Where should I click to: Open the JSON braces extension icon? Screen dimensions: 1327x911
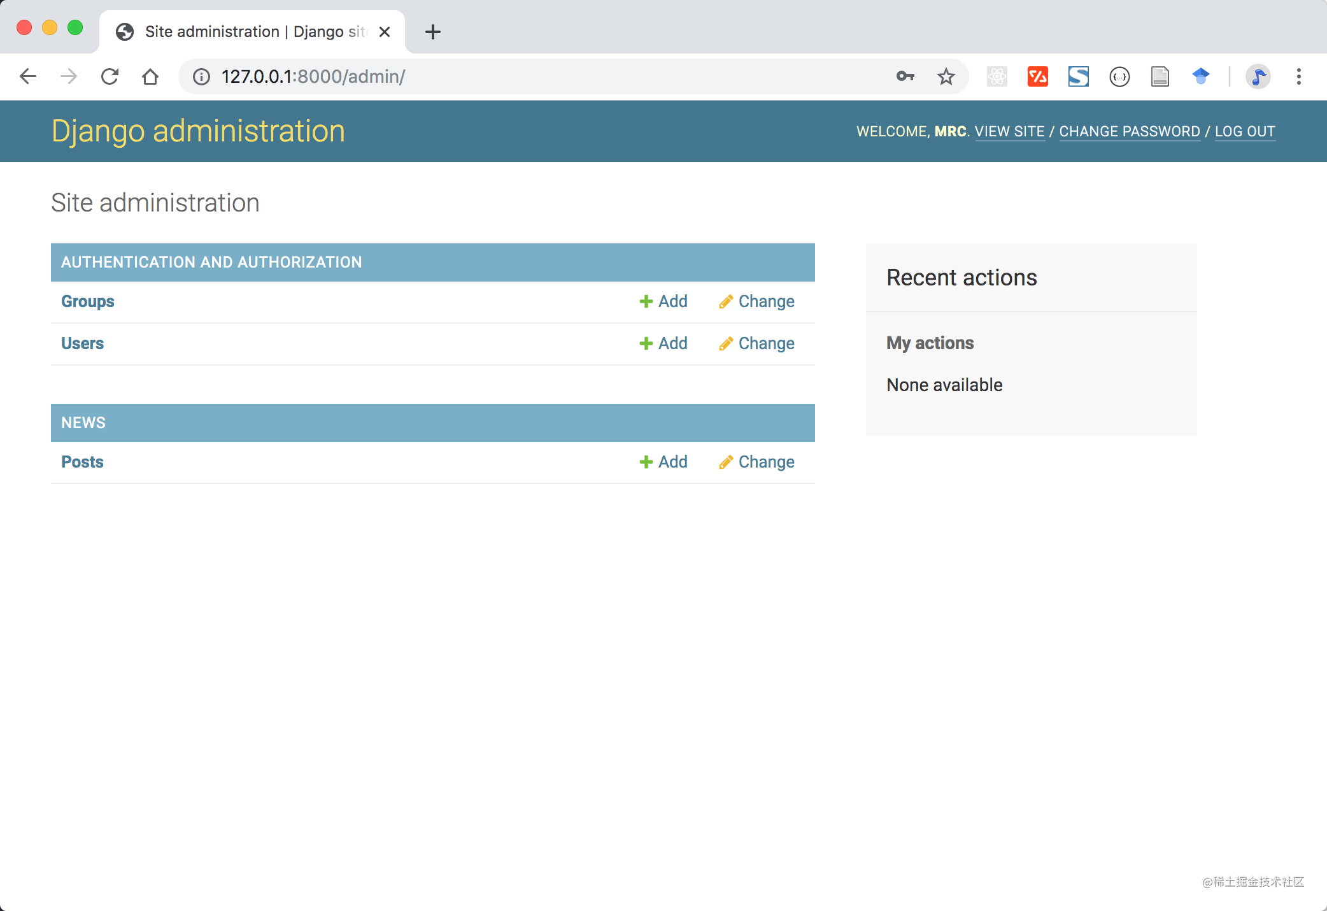coord(1119,76)
